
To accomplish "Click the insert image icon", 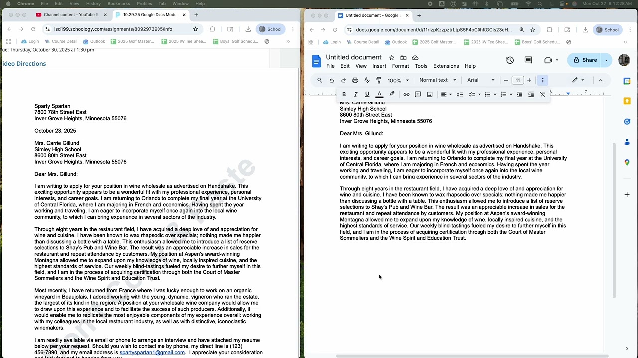I will coord(430,94).
